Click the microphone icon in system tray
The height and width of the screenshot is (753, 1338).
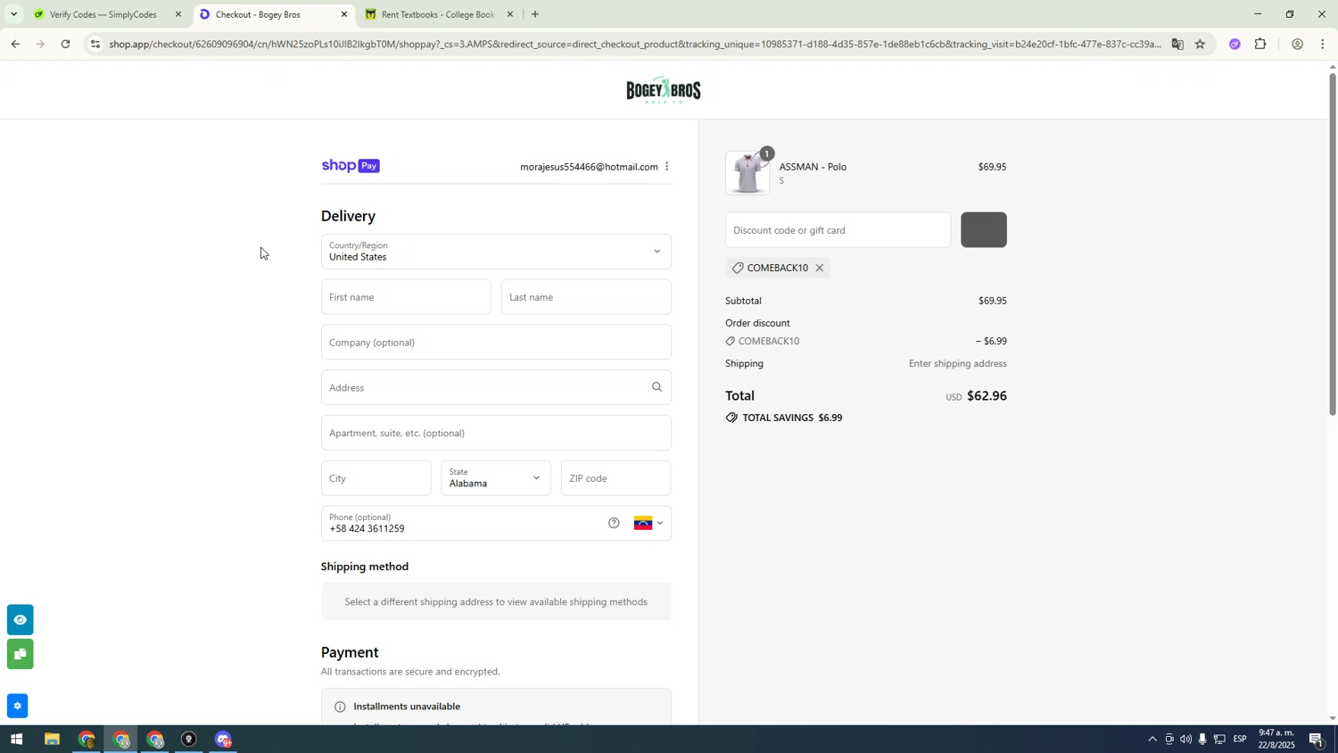click(1202, 739)
